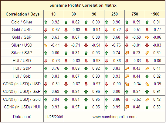Viewport: 166px width, 123px height.
Task: Select the Gold / Silver row label
Action: click(x=22, y=22)
